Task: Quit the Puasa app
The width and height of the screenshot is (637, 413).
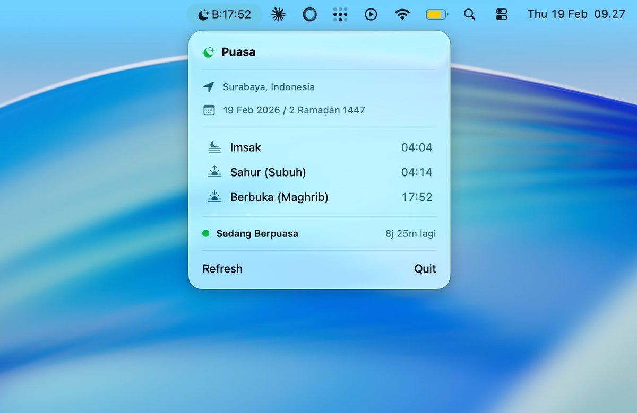Action: (x=425, y=269)
